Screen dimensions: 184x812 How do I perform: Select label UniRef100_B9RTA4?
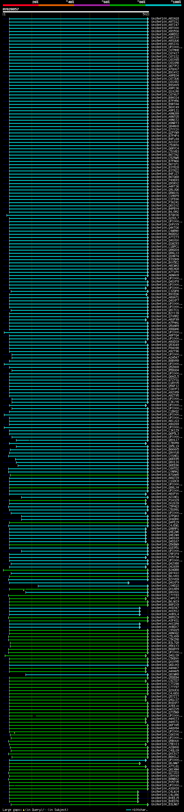point(165,104)
